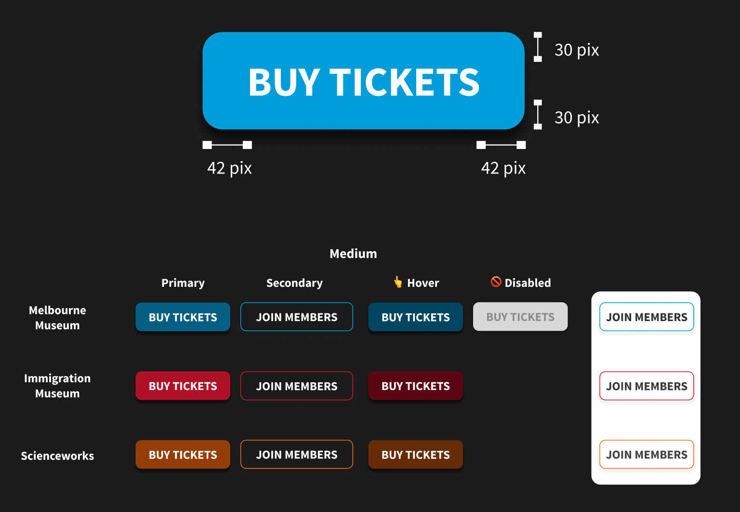Click Scienceworks orange BUY TICKETS primary button
Screen dimensions: 740x512
[183, 455]
